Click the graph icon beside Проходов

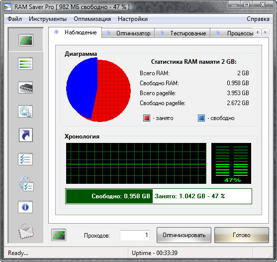[59, 235]
